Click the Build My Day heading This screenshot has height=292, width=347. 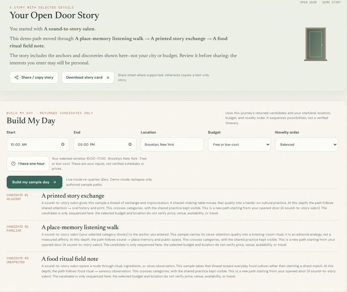[x=31, y=121]
